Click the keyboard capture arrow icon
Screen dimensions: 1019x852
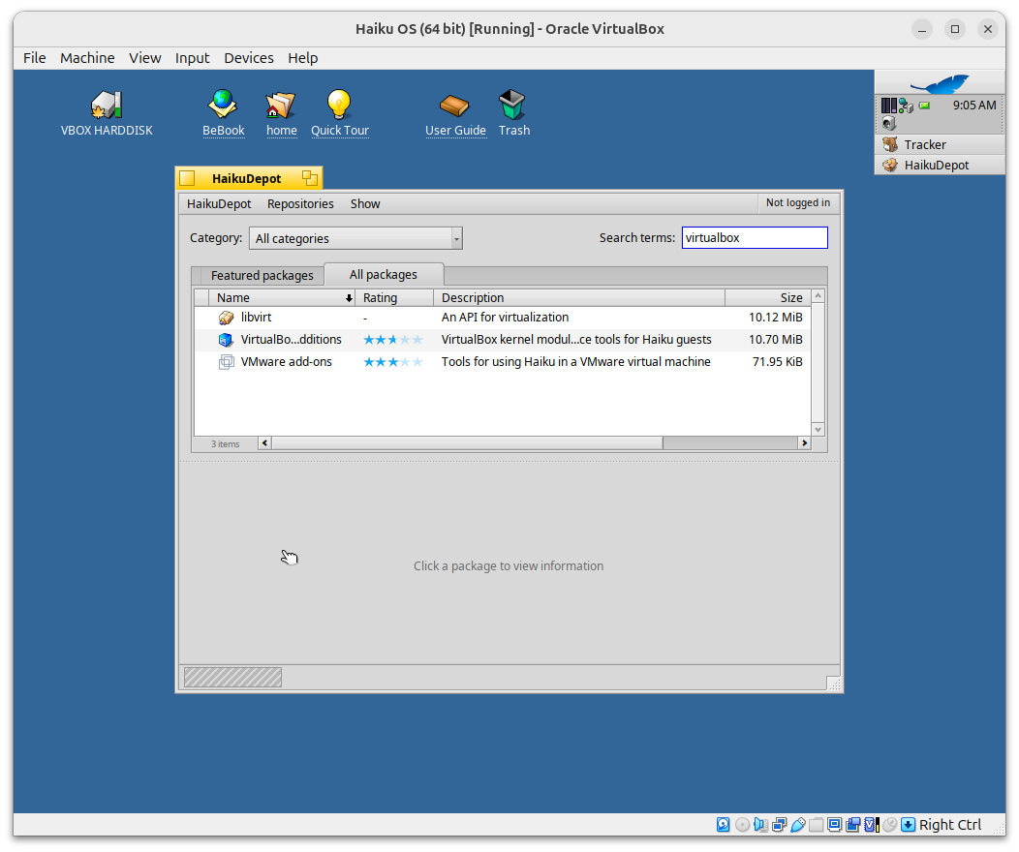point(908,825)
